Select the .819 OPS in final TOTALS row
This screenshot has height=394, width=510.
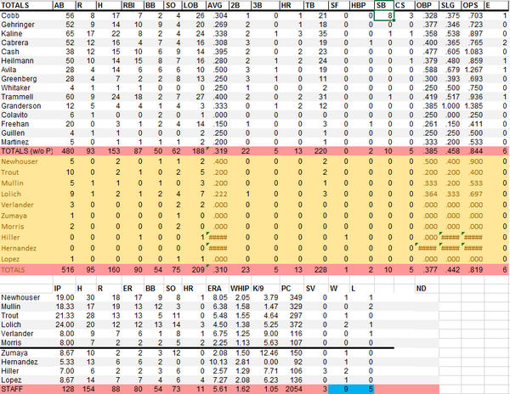click(x=473, y=270)
